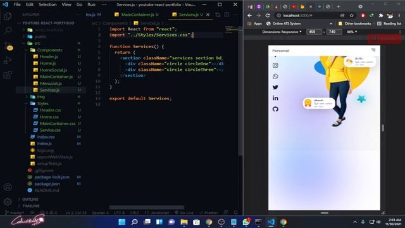The height and width of the screenshot is (228, 405).
Task: Open MenuList.js in the explorer
Action: click(x=51, y=84)
